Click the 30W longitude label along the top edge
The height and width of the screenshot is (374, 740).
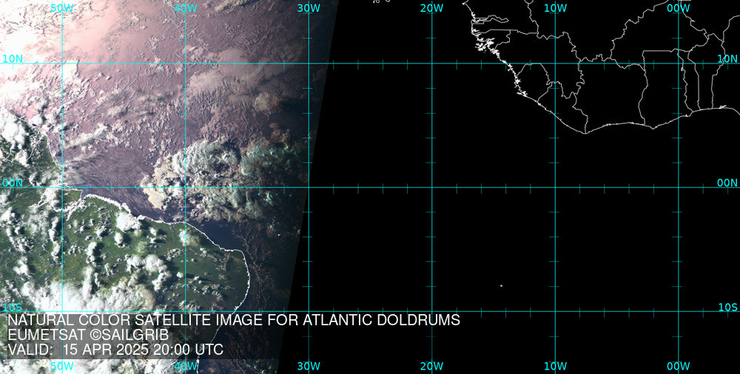(x=309, y=8)
